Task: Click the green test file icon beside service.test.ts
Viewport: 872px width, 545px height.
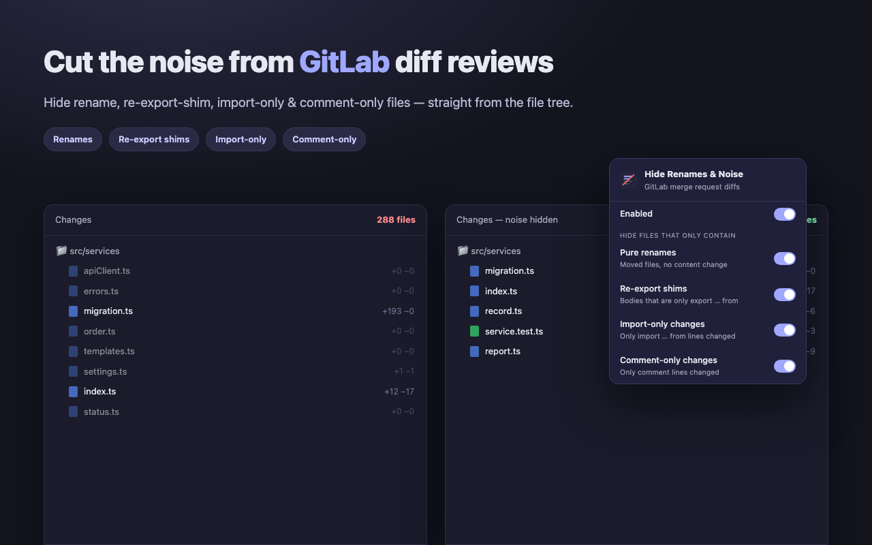Action: pos(474,331)
